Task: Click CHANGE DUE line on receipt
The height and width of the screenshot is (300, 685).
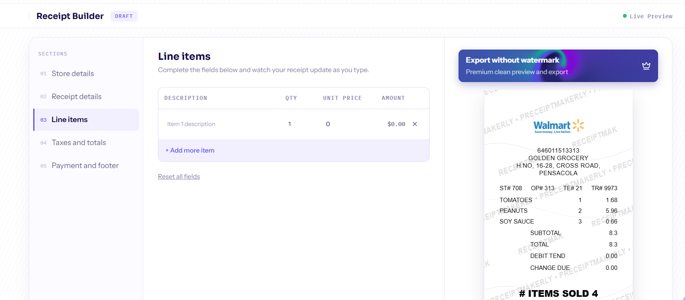Action: (574, 268)
